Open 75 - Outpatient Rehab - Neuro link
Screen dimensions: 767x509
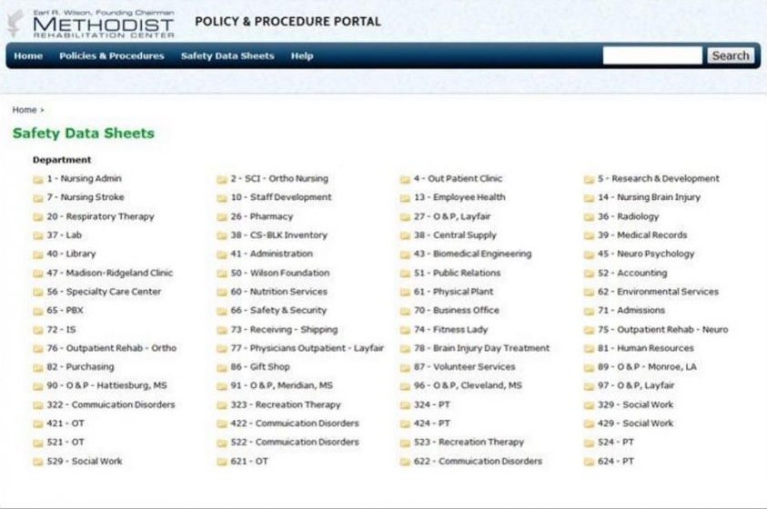point(662,330)
